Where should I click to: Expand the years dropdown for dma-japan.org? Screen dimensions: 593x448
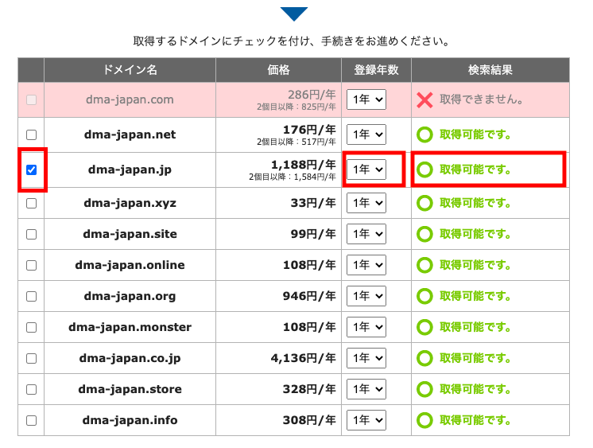click(x=366, y=296)
